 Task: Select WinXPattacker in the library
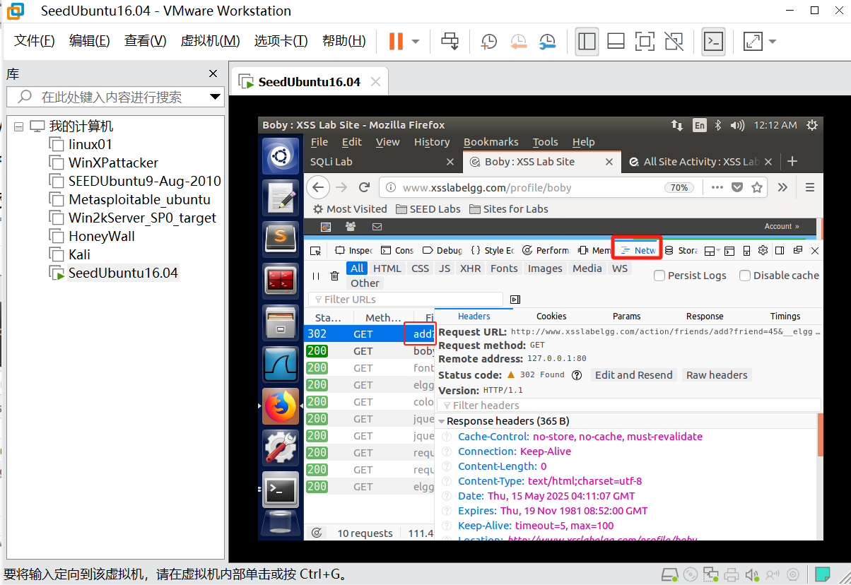113,162
